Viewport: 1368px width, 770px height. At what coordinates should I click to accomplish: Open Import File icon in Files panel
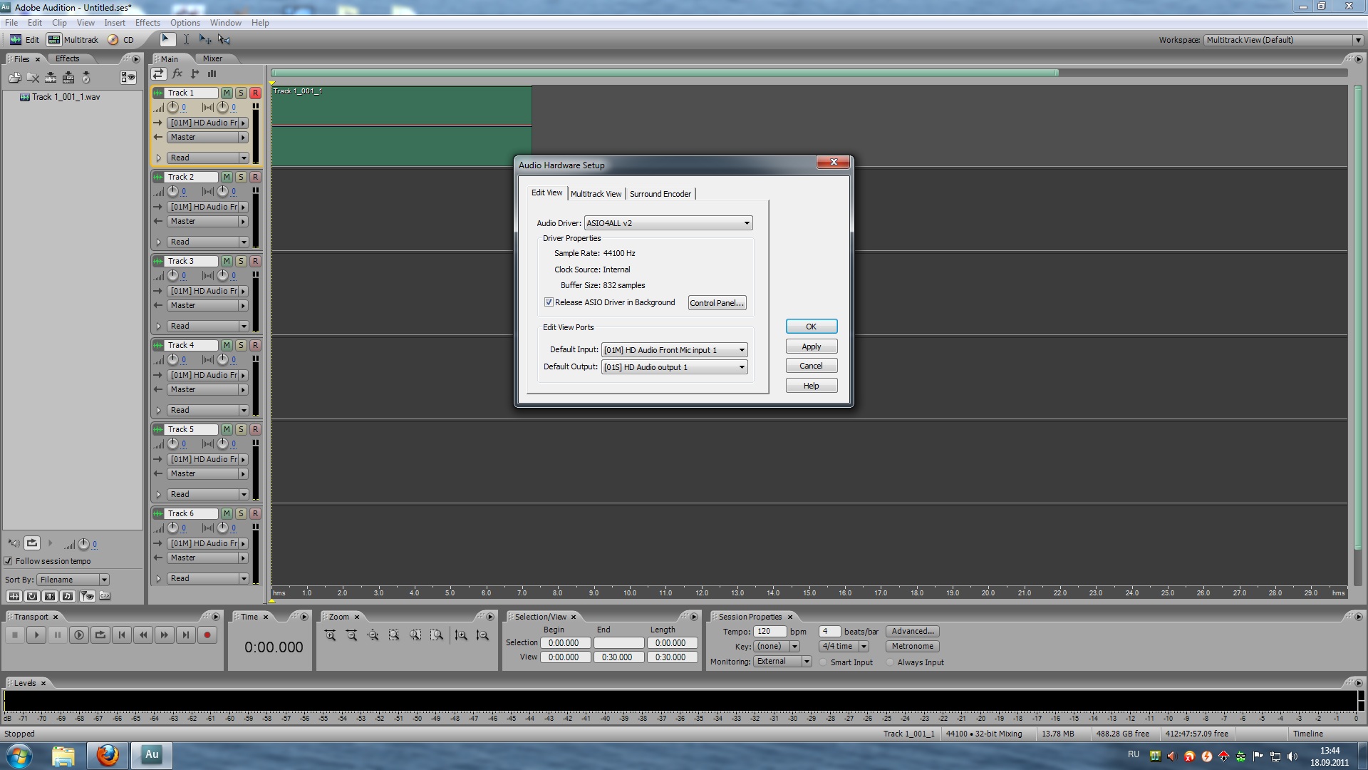14,77
